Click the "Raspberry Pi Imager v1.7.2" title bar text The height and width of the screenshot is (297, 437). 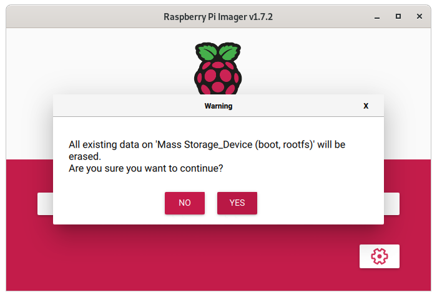[x=218, y=17]
